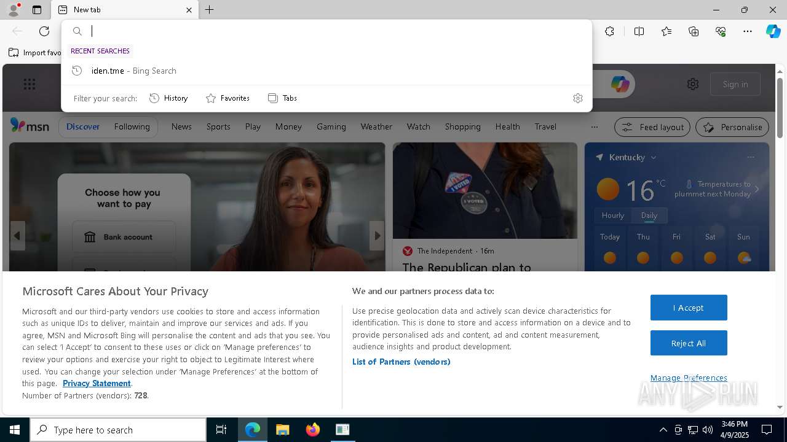Click the msn logo

(x=30, y=126)
